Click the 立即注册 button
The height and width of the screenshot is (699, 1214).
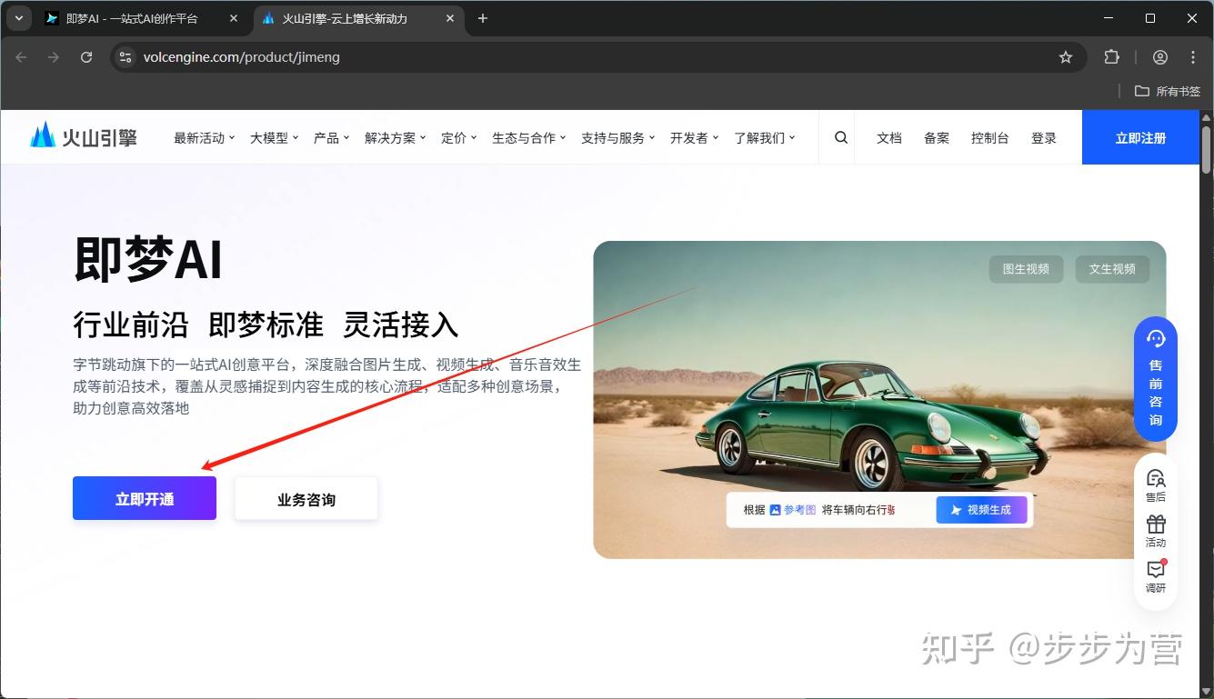[1140, 137]
